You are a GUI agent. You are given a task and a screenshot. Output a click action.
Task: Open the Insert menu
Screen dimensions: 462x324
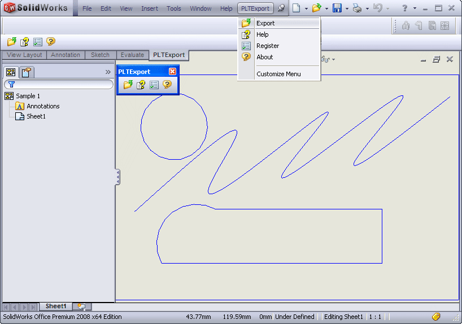tap(150, 8)
